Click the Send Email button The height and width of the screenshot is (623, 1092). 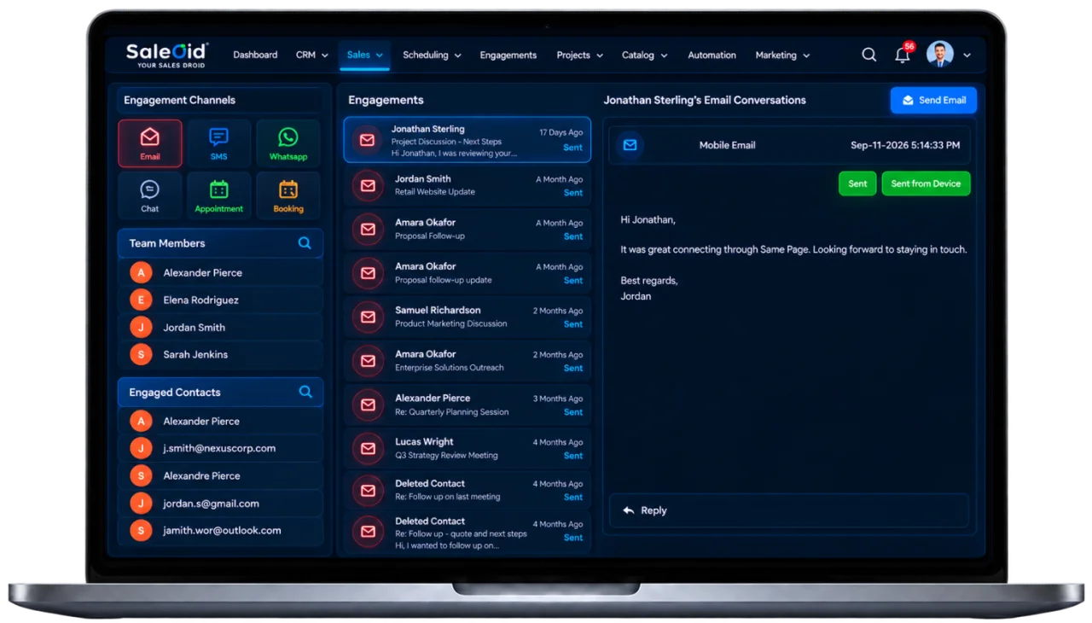(933, 100)
